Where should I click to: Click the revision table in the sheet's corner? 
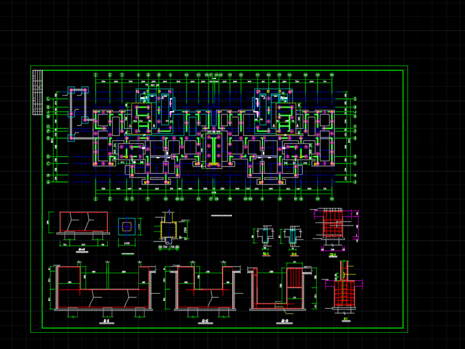tap(38, 92)
